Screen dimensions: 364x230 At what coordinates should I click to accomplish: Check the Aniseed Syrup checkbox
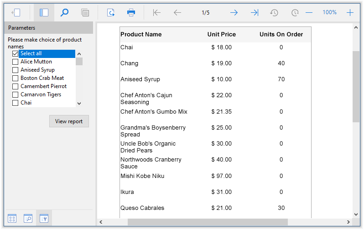16,70
